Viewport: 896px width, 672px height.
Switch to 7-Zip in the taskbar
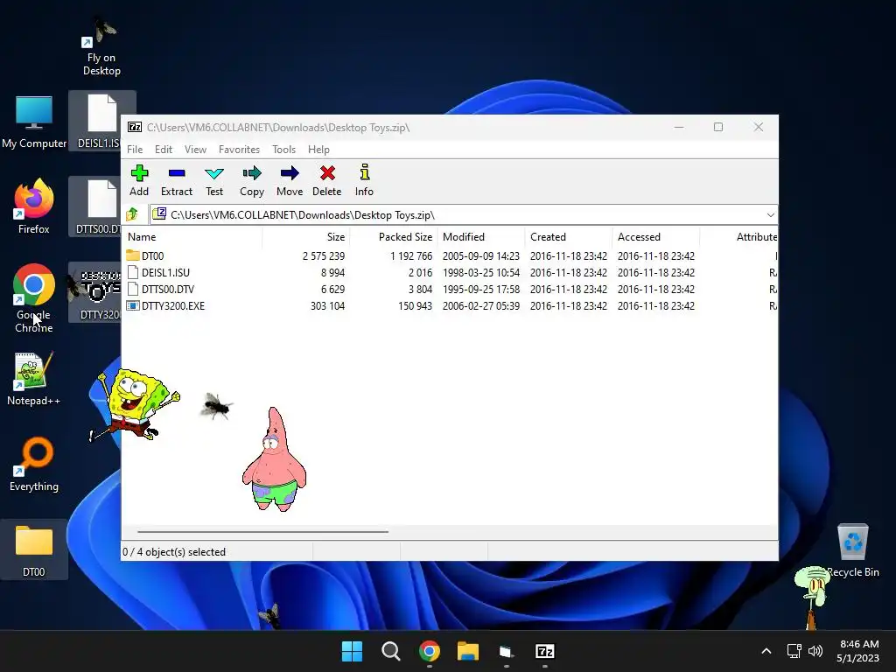point(544,651)
